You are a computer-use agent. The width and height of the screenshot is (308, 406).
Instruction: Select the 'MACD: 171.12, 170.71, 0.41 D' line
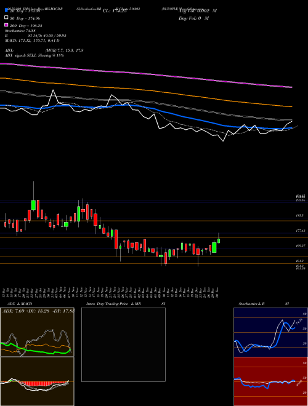point(32,41)
